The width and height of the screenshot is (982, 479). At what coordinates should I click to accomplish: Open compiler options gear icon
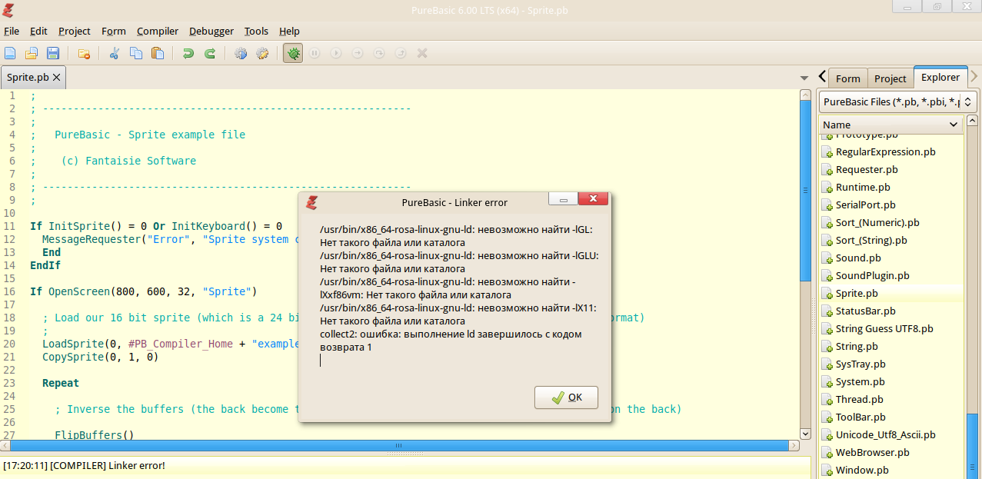[x=262, y=53]
